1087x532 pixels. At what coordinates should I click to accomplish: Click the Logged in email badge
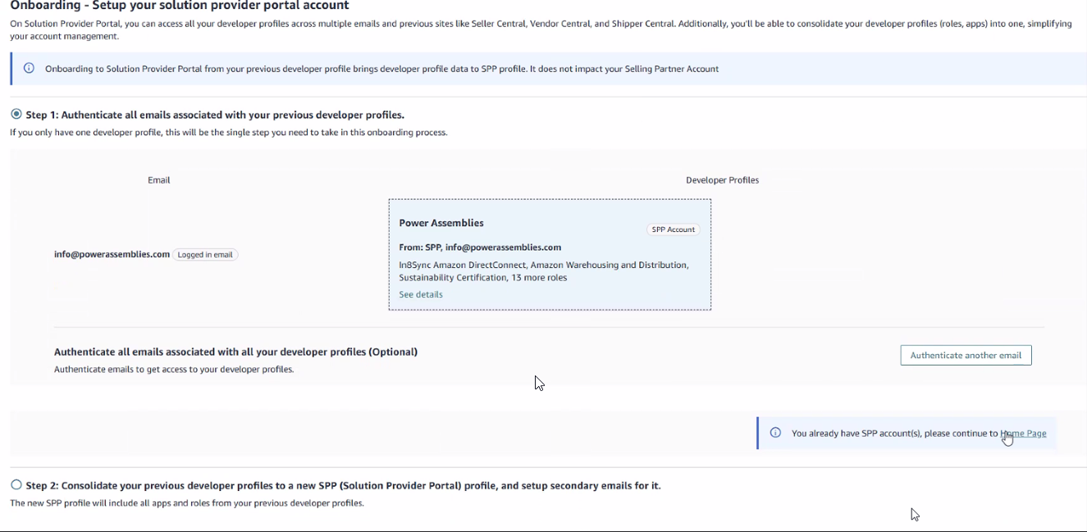tap(205, 255)
